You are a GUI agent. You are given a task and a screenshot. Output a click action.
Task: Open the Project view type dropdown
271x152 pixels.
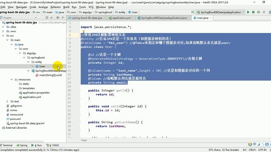[36, 18]
